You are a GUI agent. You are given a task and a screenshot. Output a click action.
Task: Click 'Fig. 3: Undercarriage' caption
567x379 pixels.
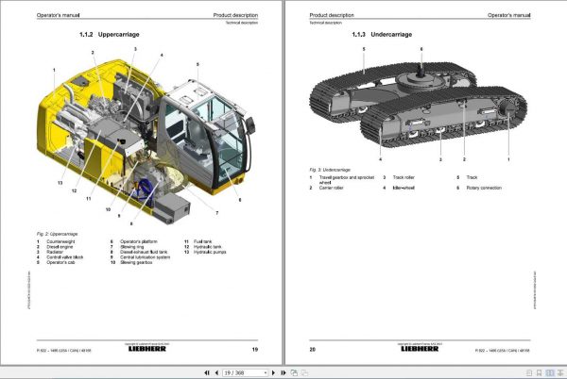point(330,170)
